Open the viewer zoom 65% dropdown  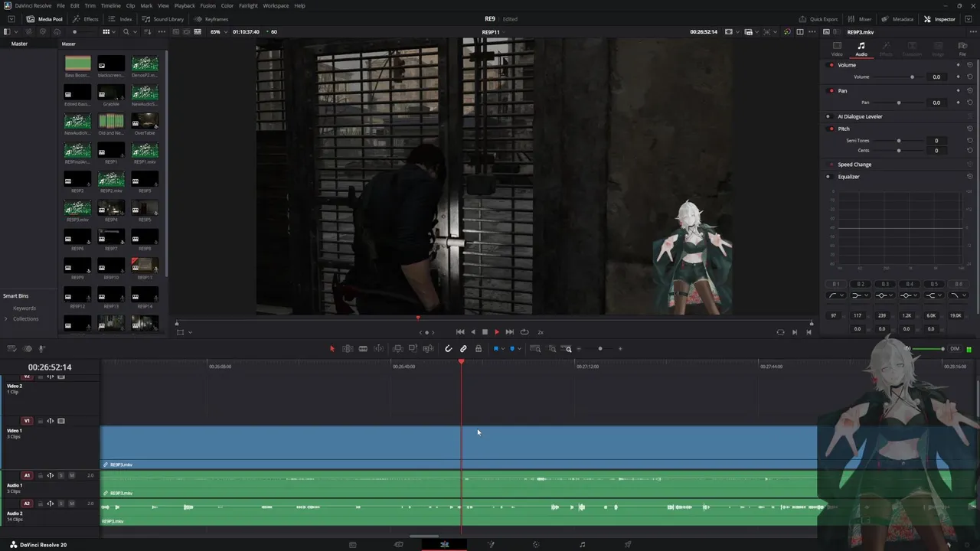click(219, 32)
